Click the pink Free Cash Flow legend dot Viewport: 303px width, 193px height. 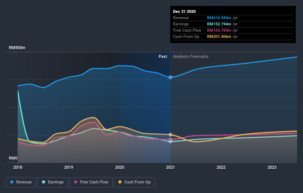(76, 182)
